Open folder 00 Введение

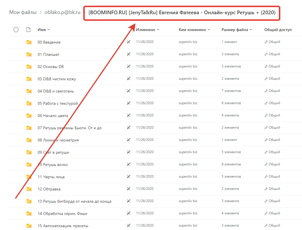tap(49, 42)
